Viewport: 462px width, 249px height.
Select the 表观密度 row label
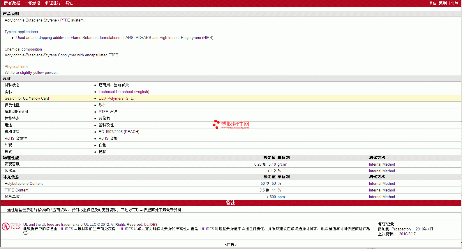pos(12,164)
